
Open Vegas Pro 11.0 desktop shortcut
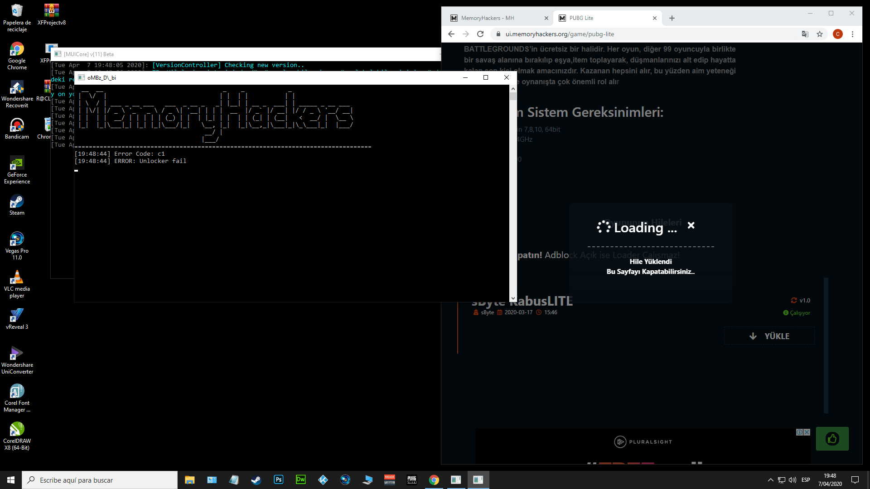(17, 246)
